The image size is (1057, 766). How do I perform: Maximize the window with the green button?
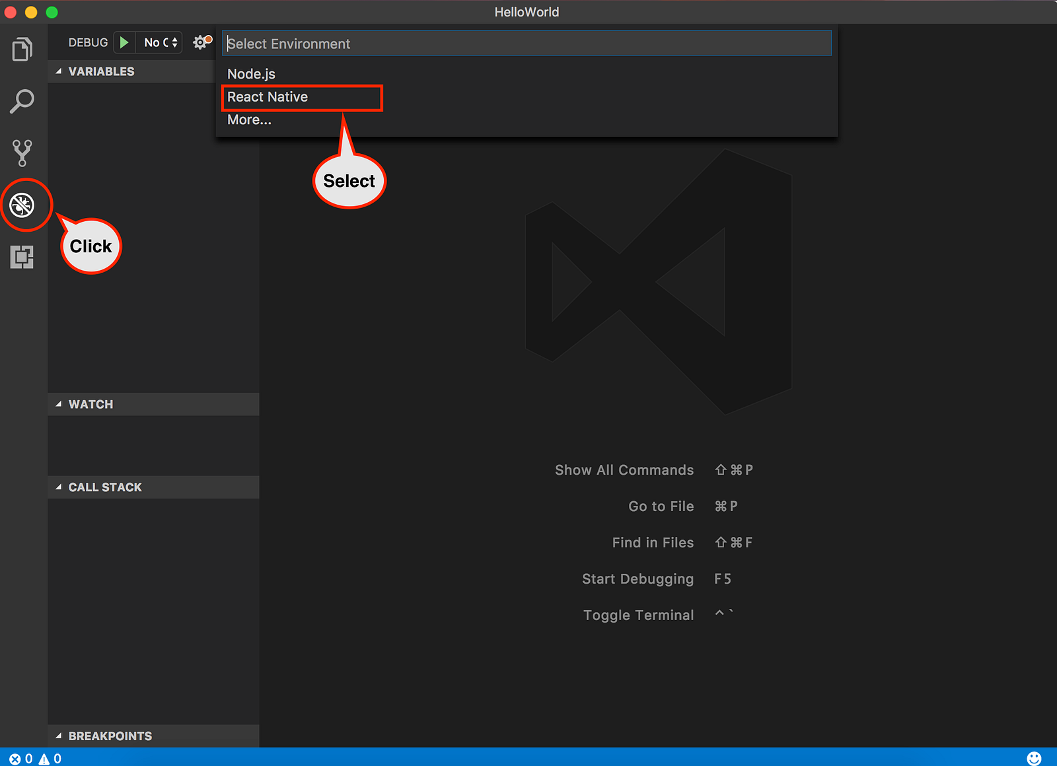pyautogui.click(x=52, y=12)
